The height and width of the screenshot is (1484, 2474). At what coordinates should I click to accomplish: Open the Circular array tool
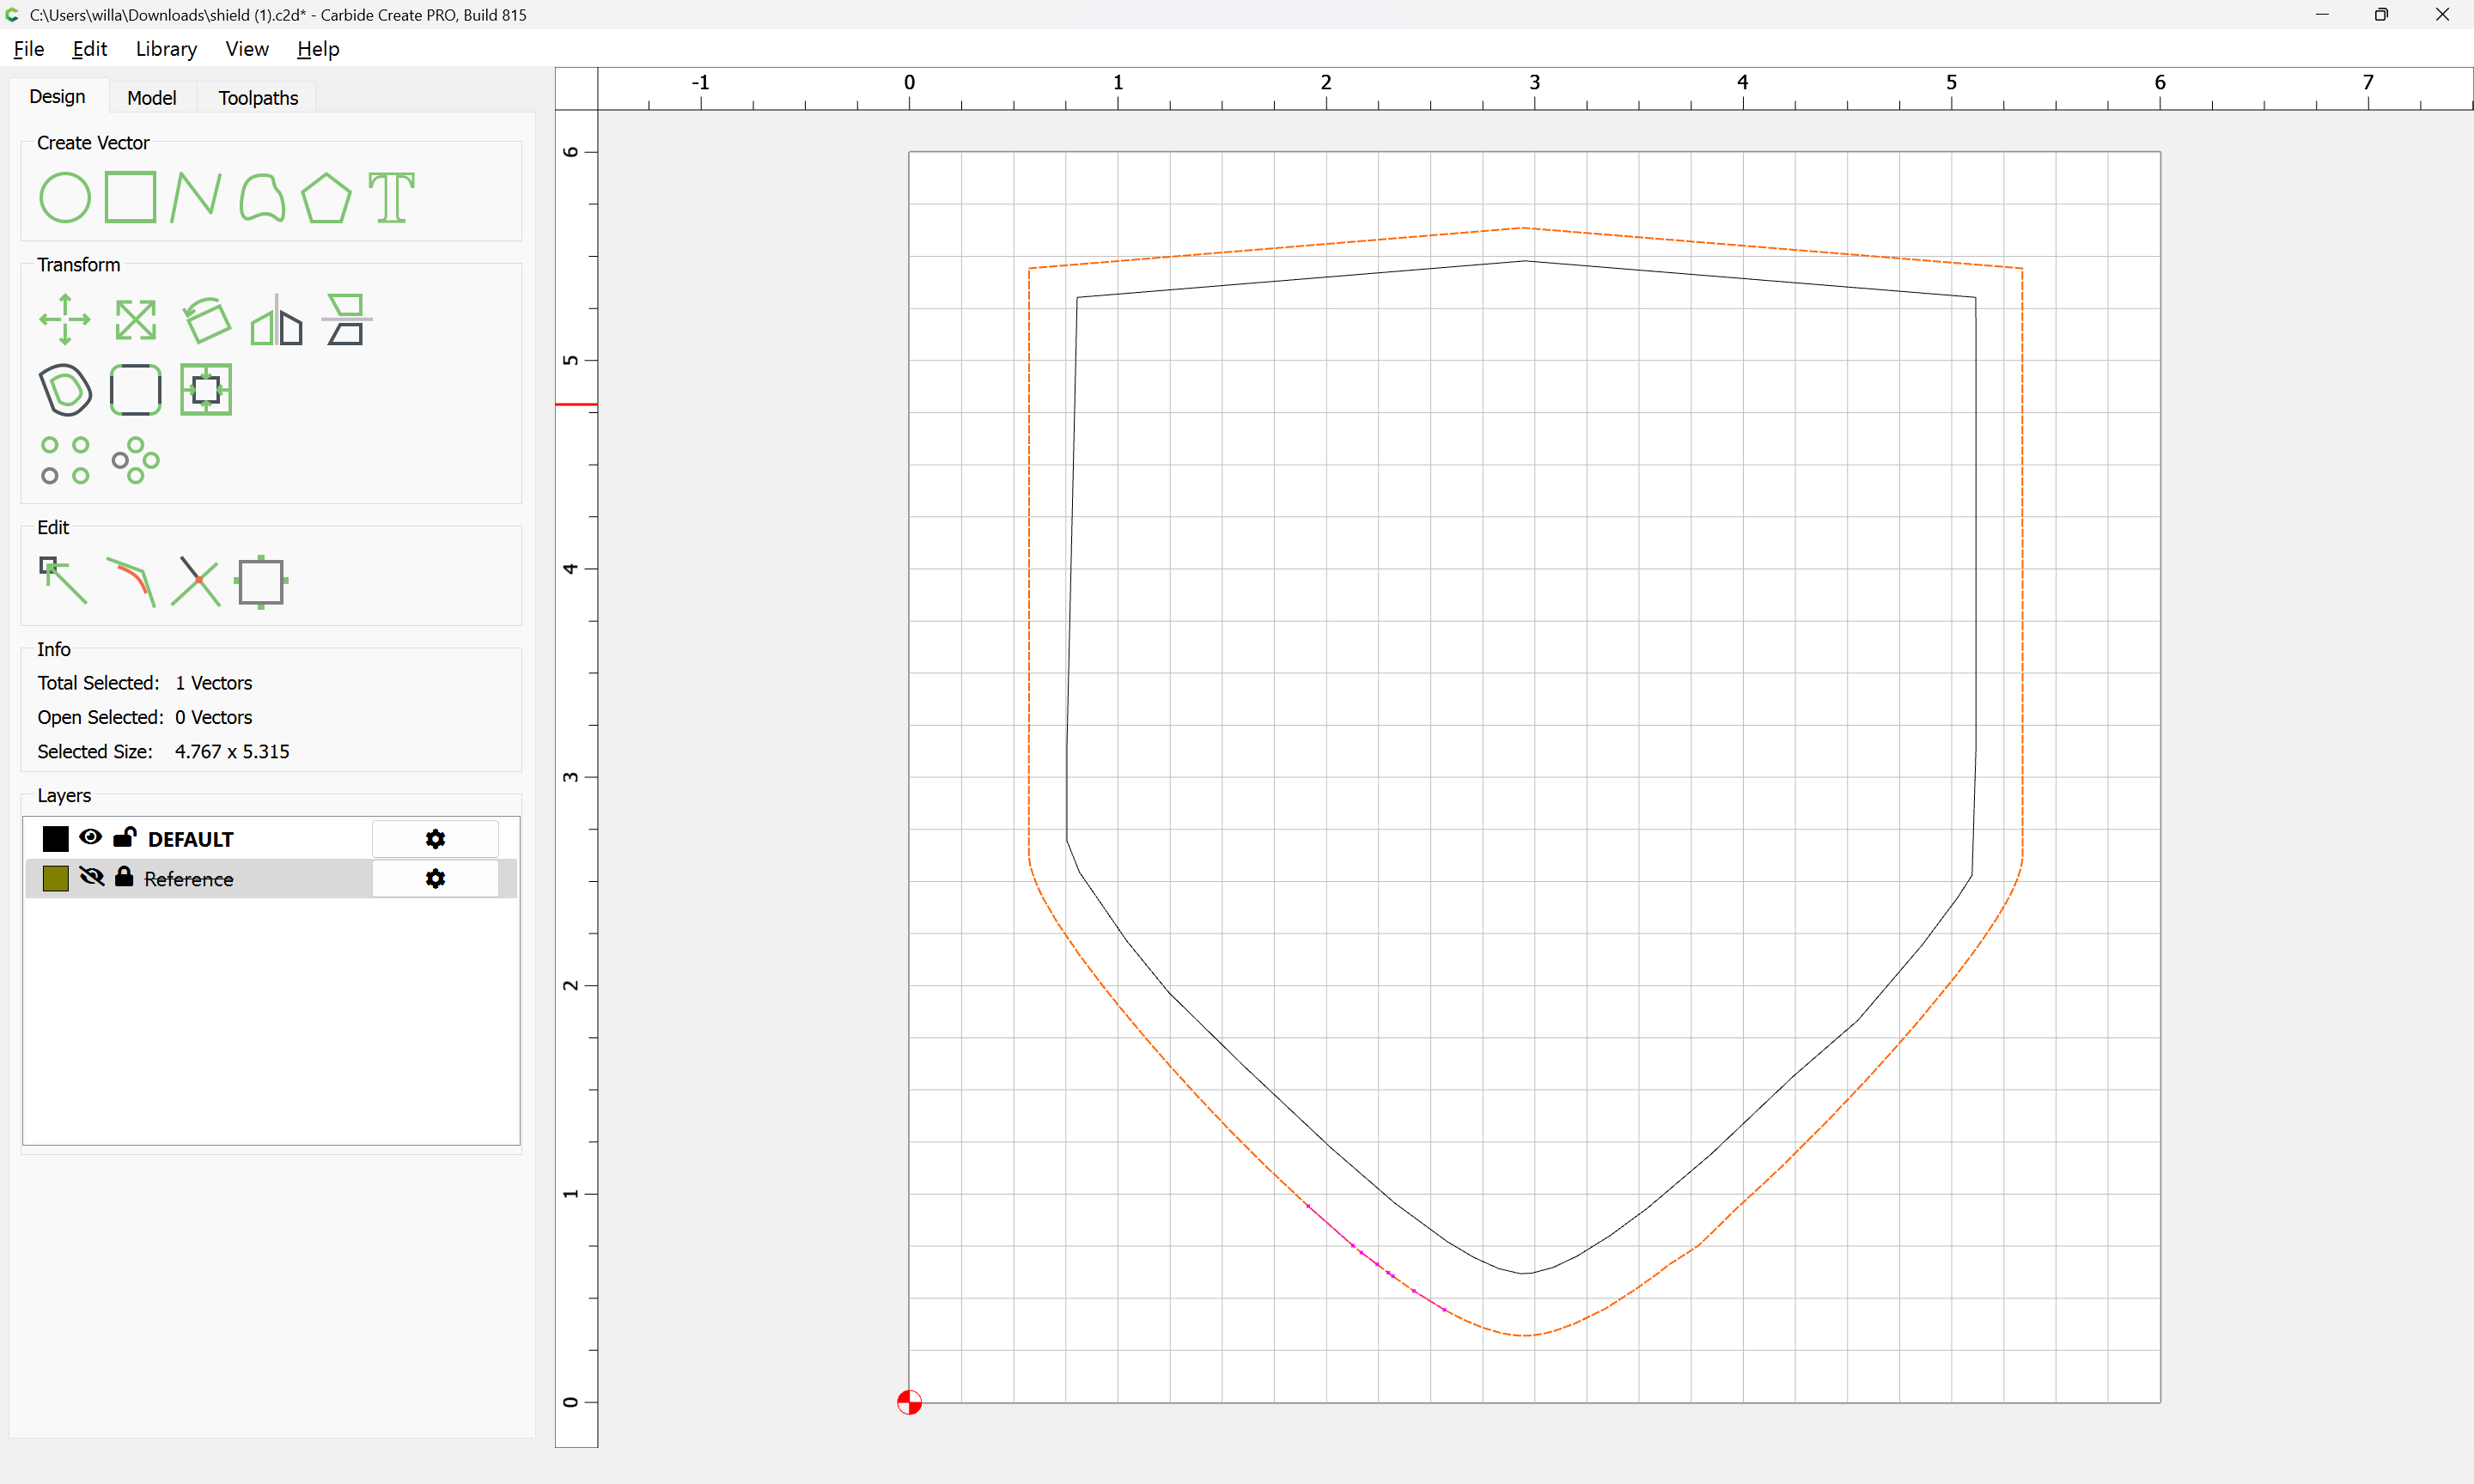click(x=135, y=460)
